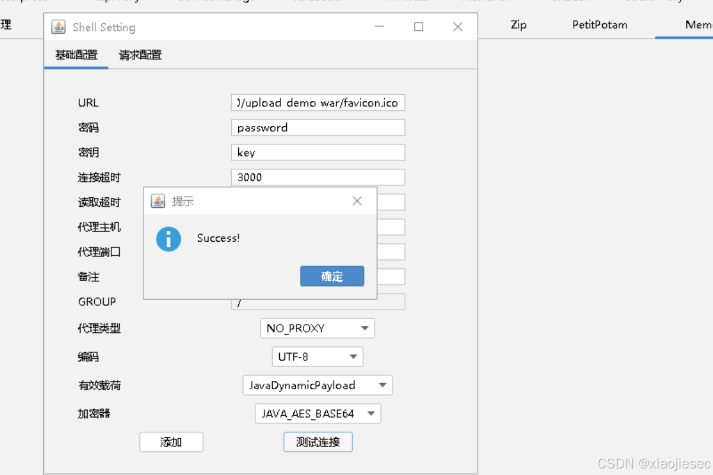Click the 连接超时 field showing 3000
The height and width of the screenshot is (475, 713).
tap(318, 176)
